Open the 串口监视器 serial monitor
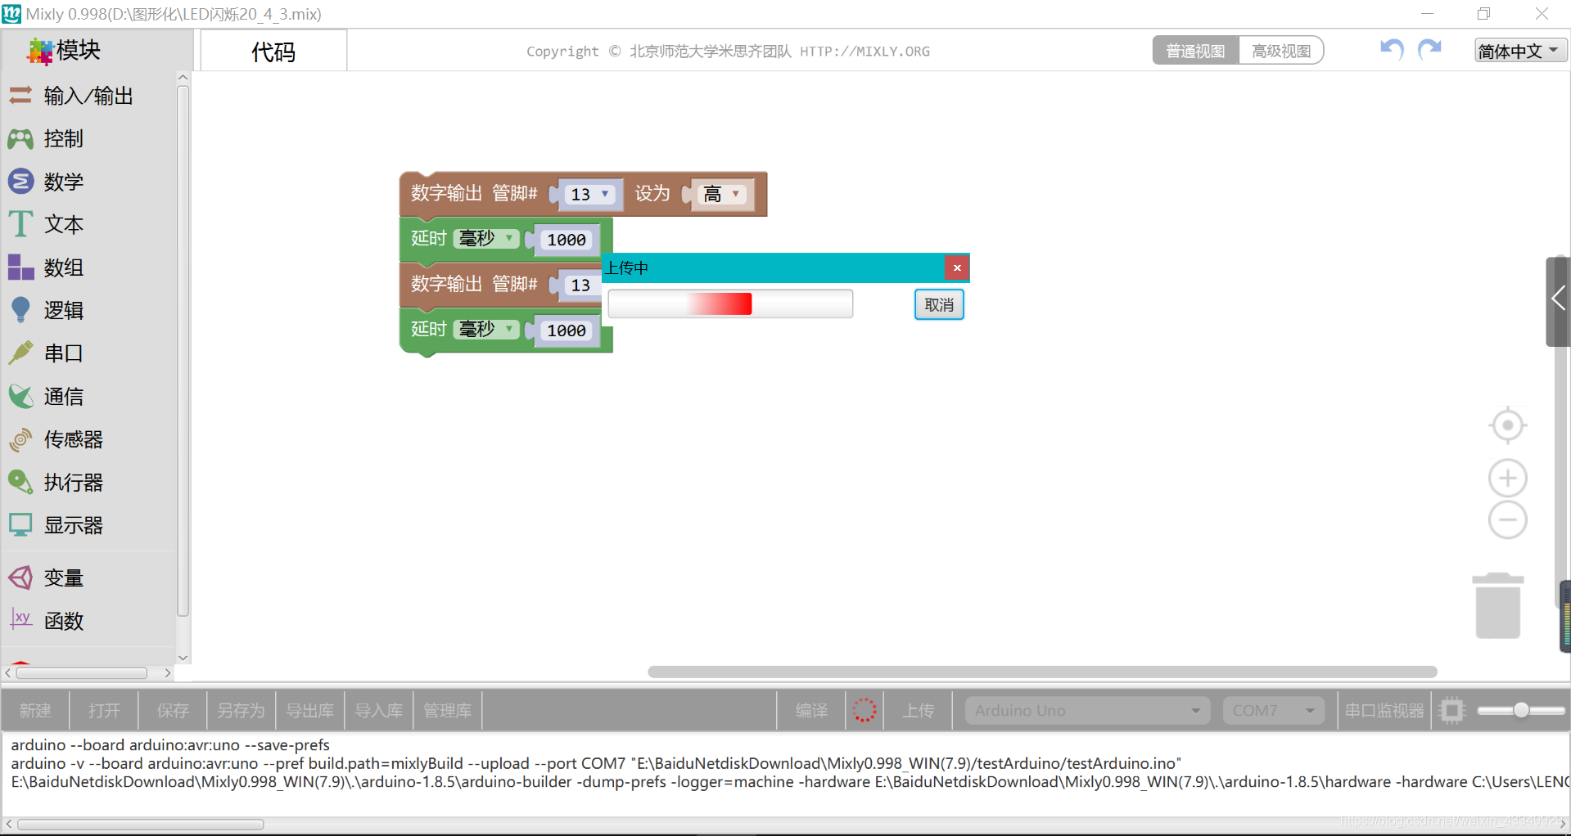Screen dimensions: 1571x836 1383,710
